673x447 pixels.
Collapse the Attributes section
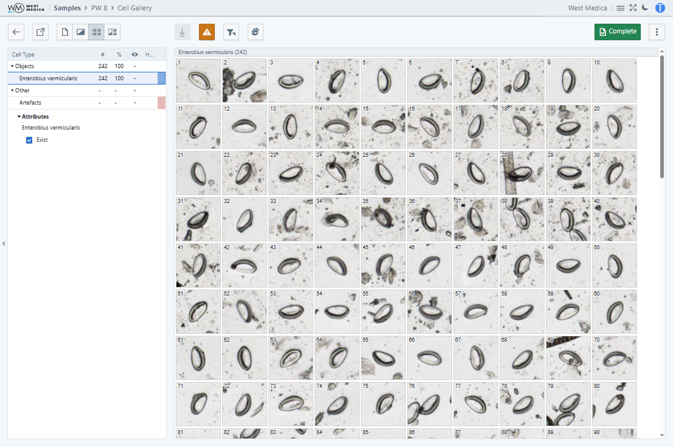click(x=19, y=117)
